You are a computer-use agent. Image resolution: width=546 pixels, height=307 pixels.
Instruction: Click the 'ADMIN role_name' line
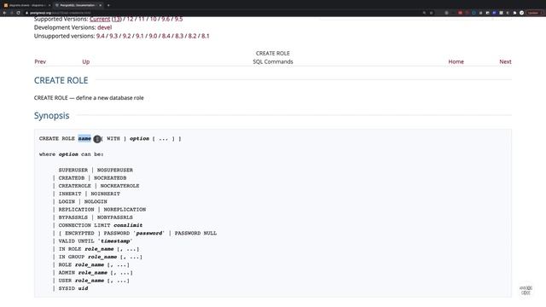click(96, 273)
